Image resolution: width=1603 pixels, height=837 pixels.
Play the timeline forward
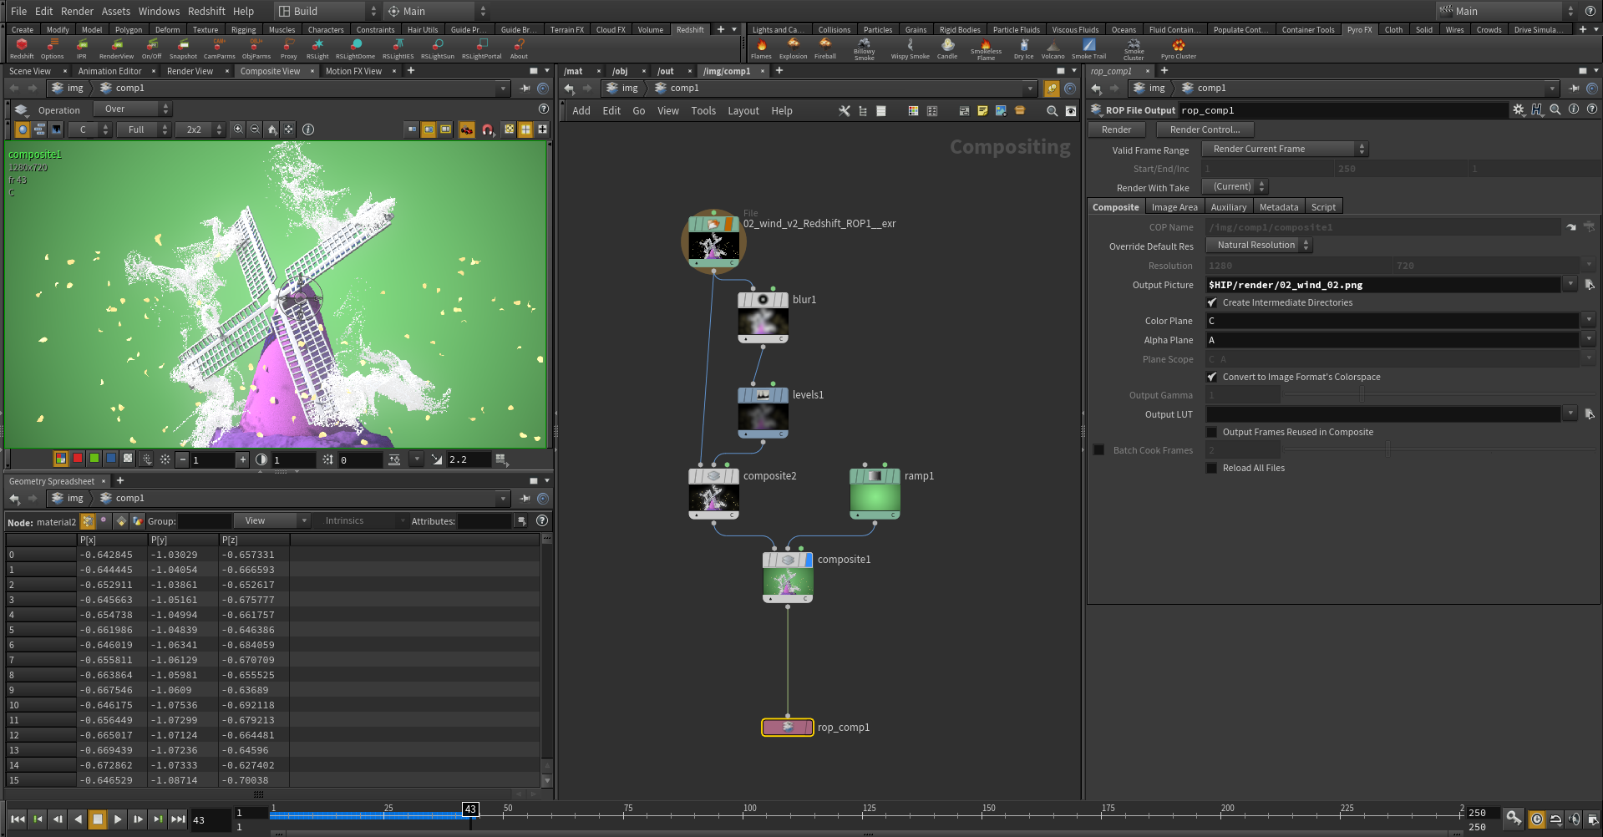coord(118,819)
